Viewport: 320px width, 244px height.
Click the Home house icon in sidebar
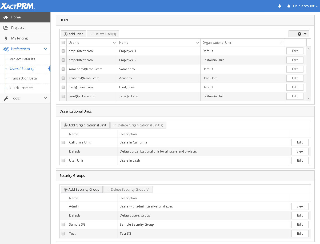tap(6, 17)
